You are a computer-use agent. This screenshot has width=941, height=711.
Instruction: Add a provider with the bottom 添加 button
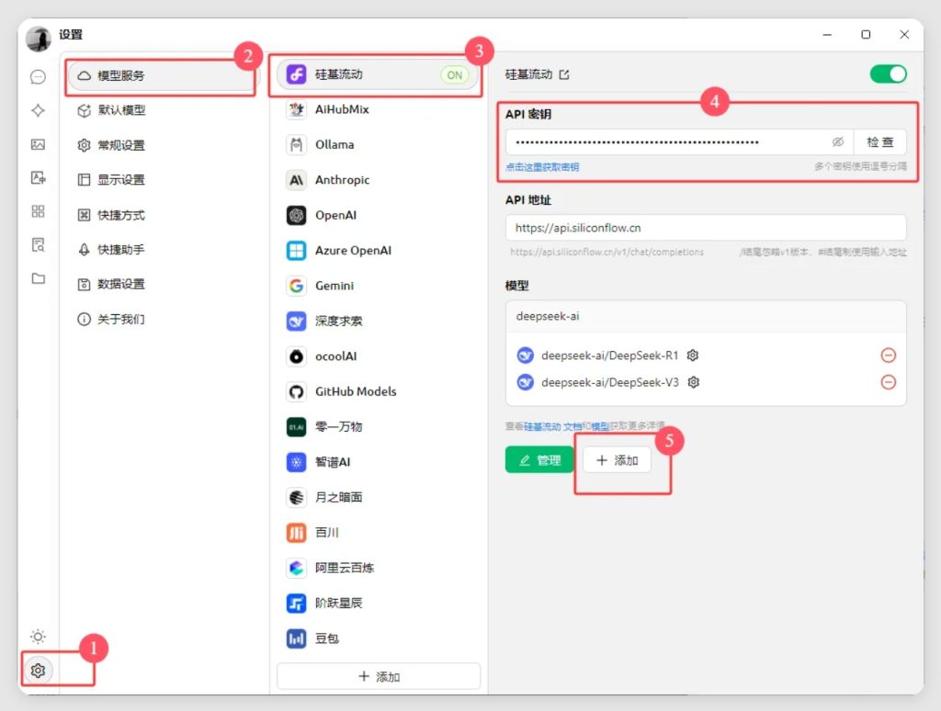378,677
